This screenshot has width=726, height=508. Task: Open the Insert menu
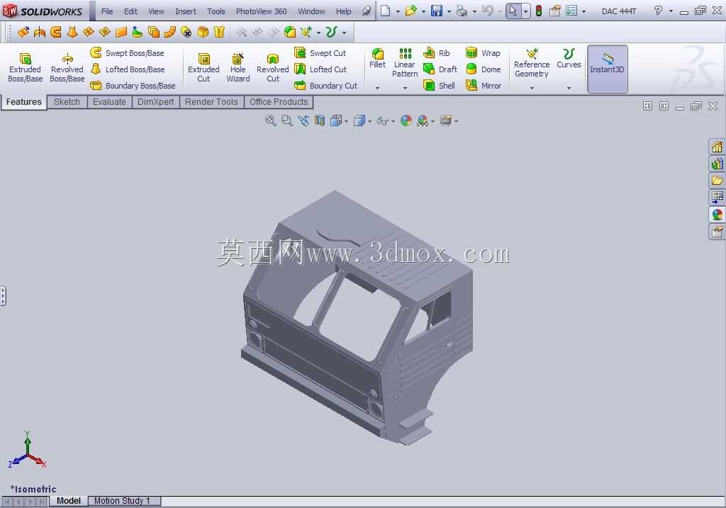pyautogui.click(x=186, y=11)
